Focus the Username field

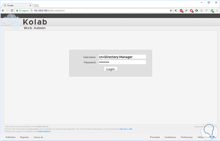[x=122, y=57]
